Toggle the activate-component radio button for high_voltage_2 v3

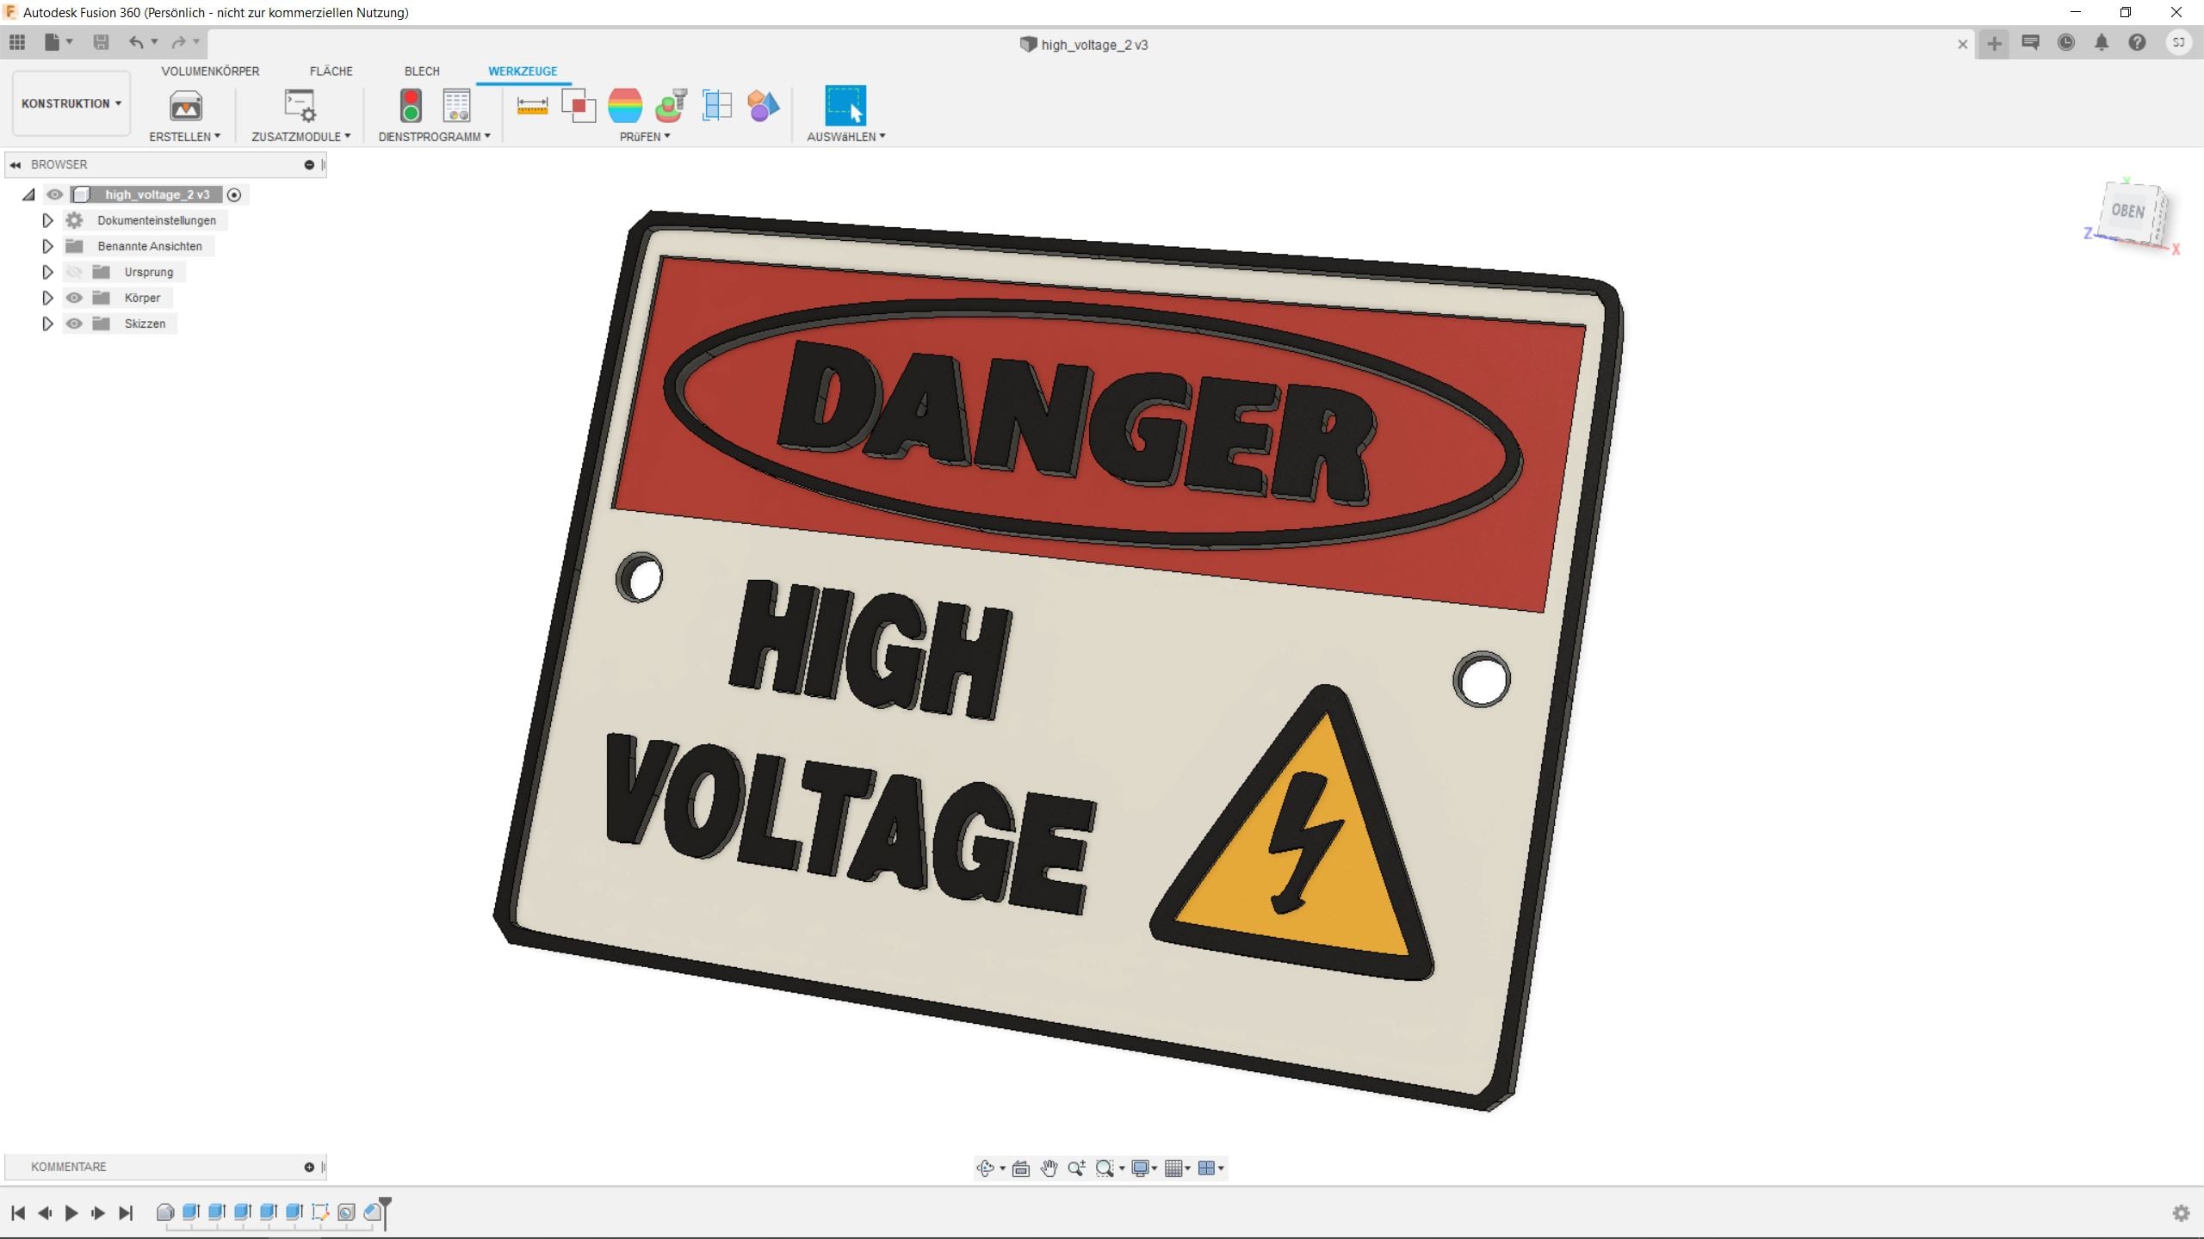tap(234, 194)
